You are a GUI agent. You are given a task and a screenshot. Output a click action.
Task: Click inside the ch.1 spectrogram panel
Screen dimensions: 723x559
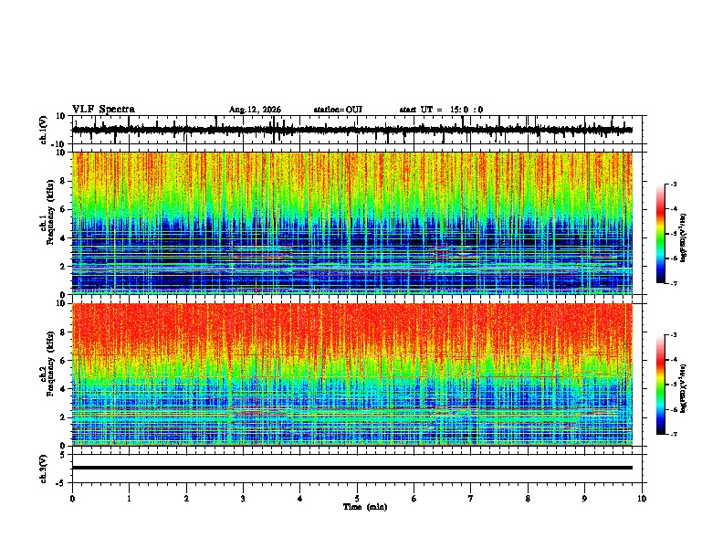351,223
